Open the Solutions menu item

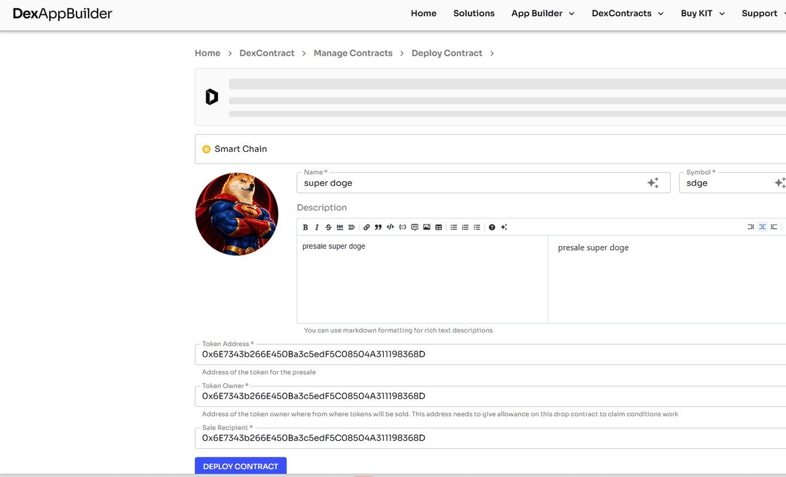(x=474, y=13)
